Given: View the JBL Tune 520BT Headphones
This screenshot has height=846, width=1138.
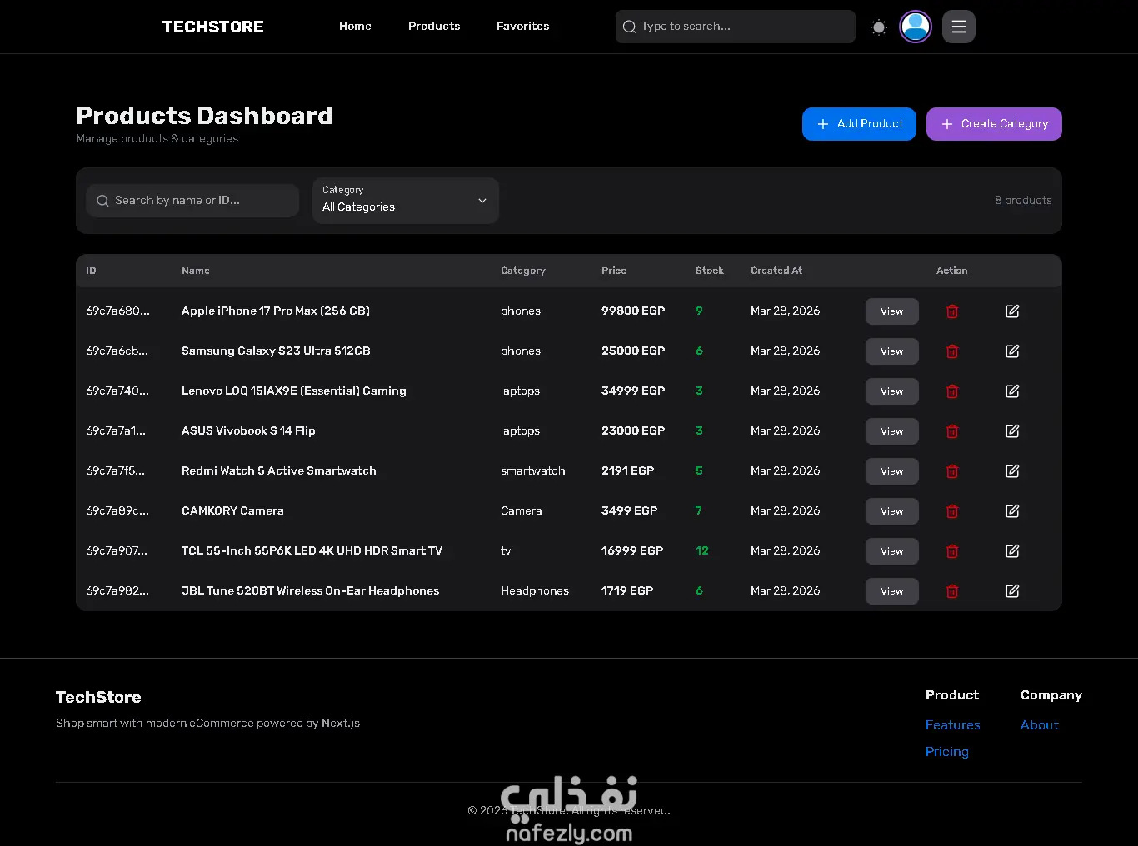Looking at the screenshot, I should (x=891, y=591).
